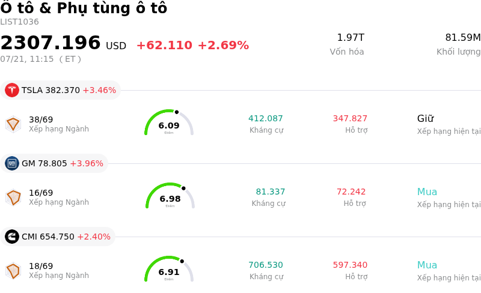Viewport: 481px width, 293px height.
Task: Click TSLA's Giữ current rating
Action: click(x=426, y=118)
